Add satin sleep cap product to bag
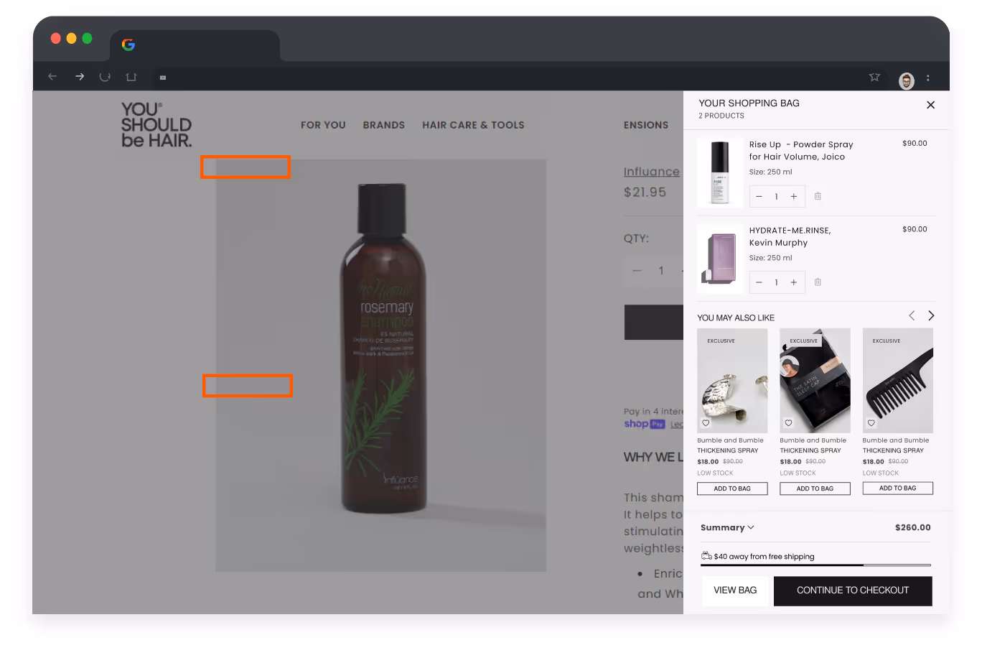 [815, 488]
